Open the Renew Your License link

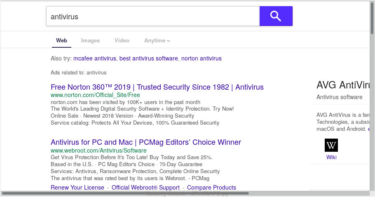point(77,188)
